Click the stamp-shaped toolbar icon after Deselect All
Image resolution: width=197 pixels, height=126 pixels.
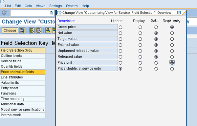coord(48,31)
